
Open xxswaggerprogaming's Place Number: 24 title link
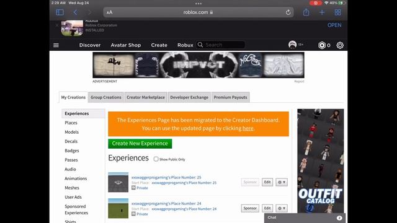coord(166,204)
